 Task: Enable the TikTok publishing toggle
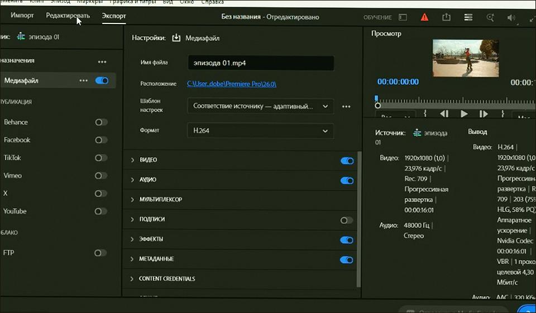[101, 158]
